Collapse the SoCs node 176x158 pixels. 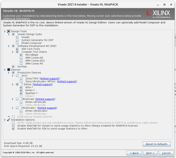(12, 76)
